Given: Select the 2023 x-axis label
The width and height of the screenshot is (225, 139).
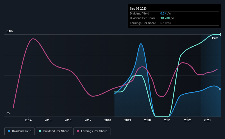Looking at the screenshot, I should 207,120.
